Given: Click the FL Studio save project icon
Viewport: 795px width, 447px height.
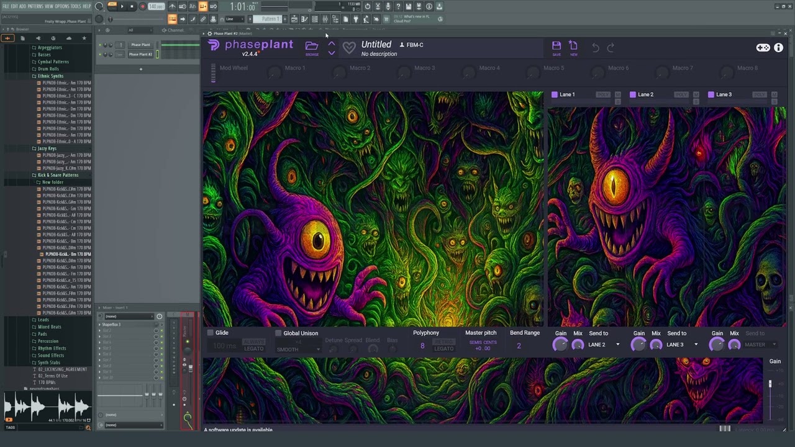Looking at the screenshot, I should pos(408,6).
